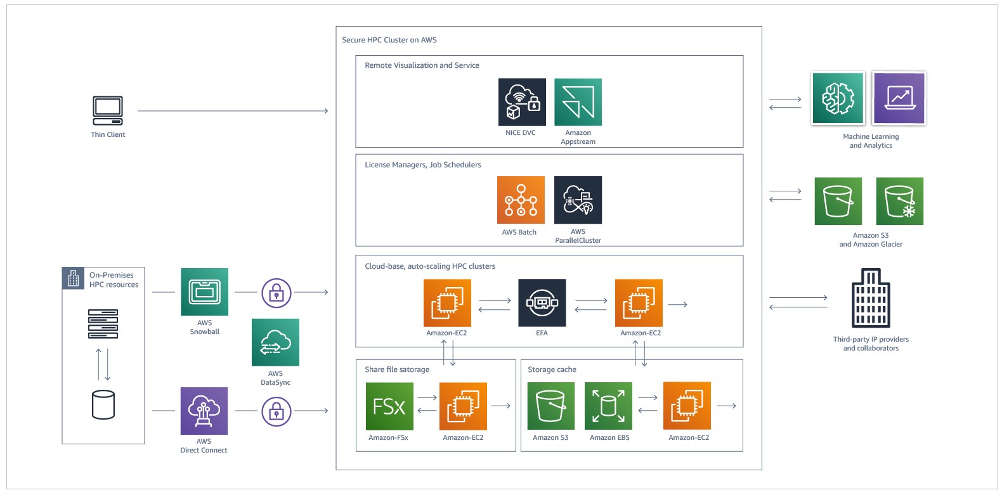Select the AWS Snowball icon
The height and width of the screenshot is (495, 1002).
pyautogui.click(x=204, y=292)
